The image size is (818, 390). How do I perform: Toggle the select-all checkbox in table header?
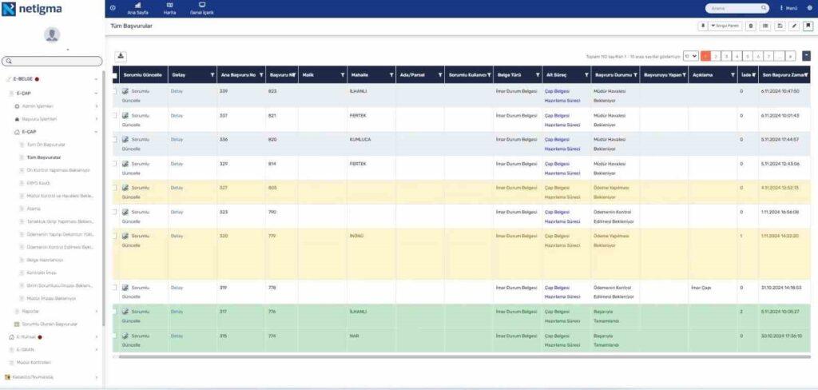tap(115, 74)
